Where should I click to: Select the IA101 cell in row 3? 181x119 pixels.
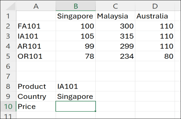(x=36, y=36)
